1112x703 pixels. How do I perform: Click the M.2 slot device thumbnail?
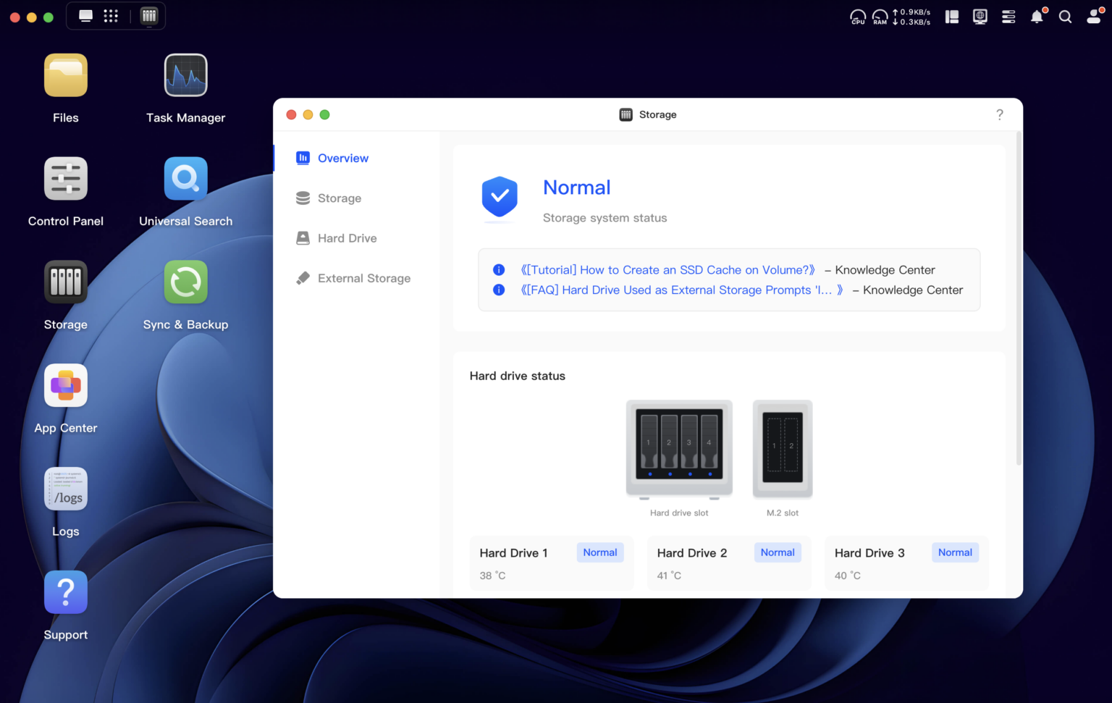pyautogui.click(x=783, y=449)
